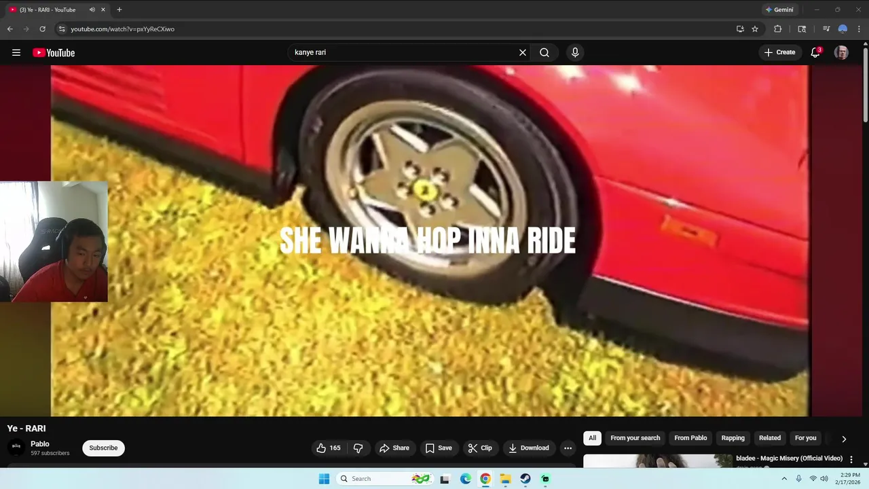Open options for bladee Magic Misery video
This screenshot has width=869, height=489.
[851, 459]
